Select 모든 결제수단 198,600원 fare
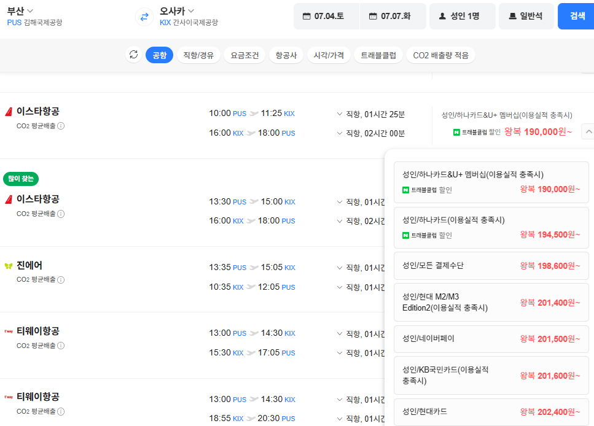The height and width of the screenshot is (426, 594). pyautogui.click(x=491, y=266)
